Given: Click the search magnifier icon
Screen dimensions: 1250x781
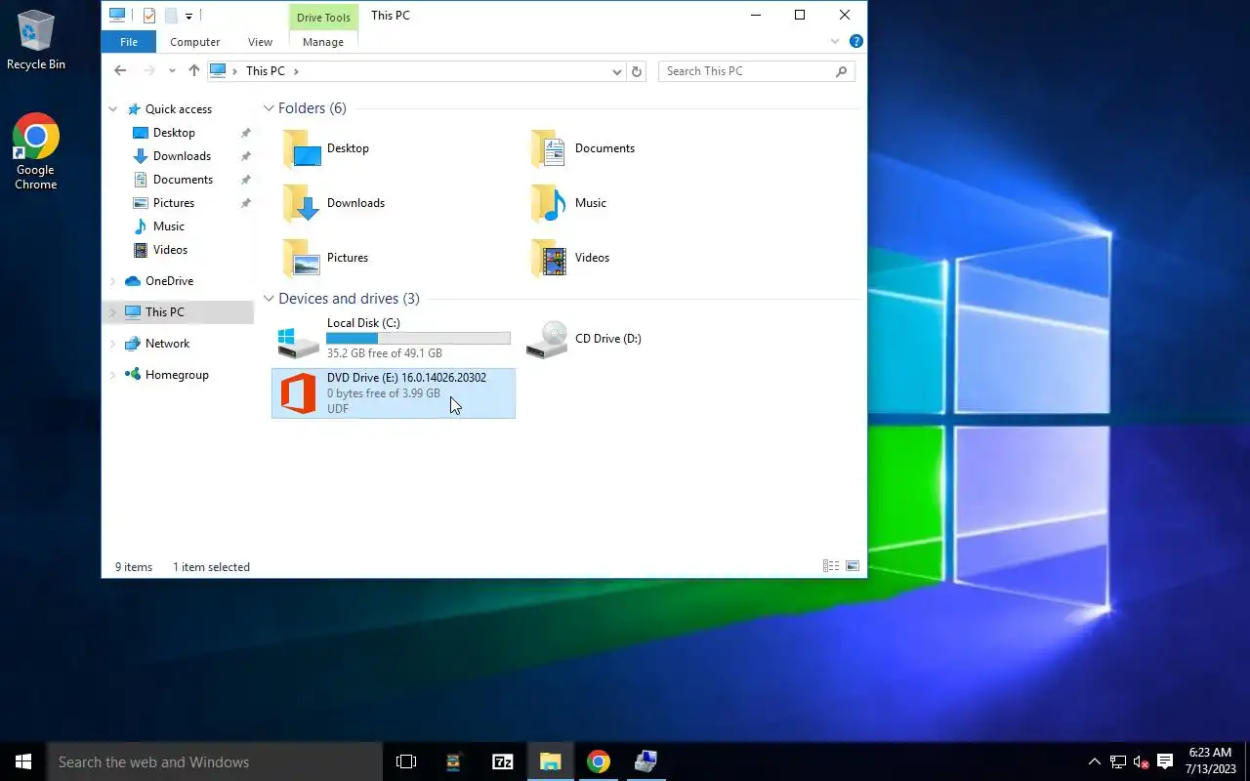Looking at the screenshot, I should (x=841, y=71).
